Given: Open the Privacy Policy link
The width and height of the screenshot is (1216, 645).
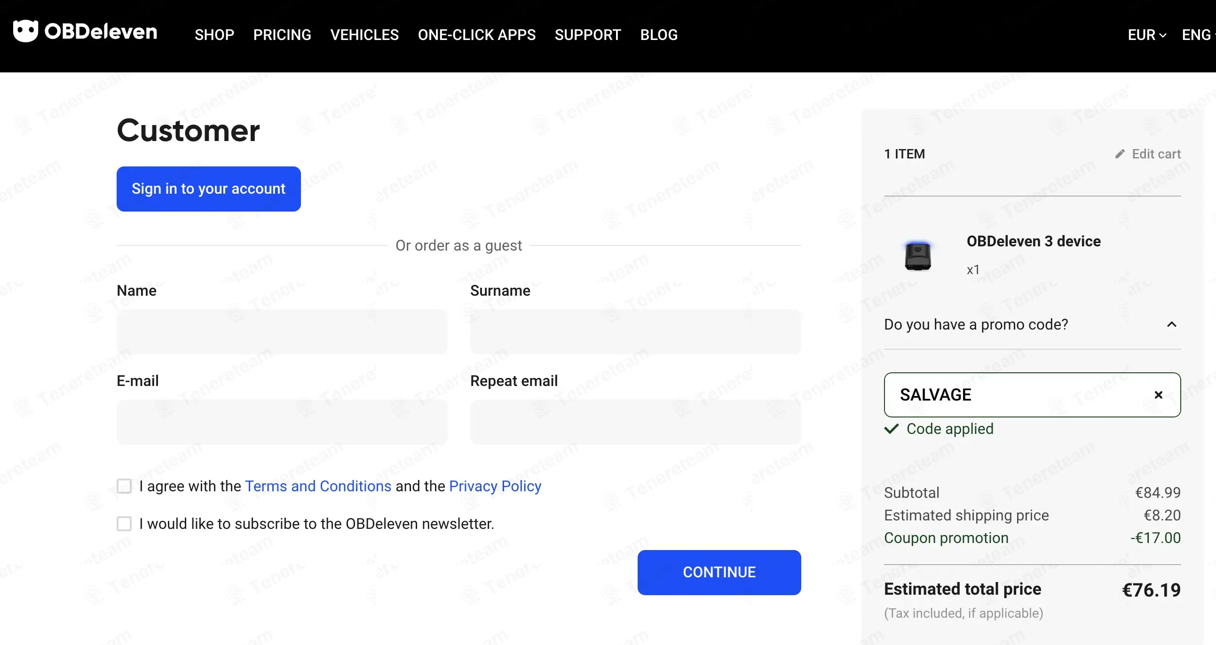Looking at the screenshot, I should click(x=495, y=486).
